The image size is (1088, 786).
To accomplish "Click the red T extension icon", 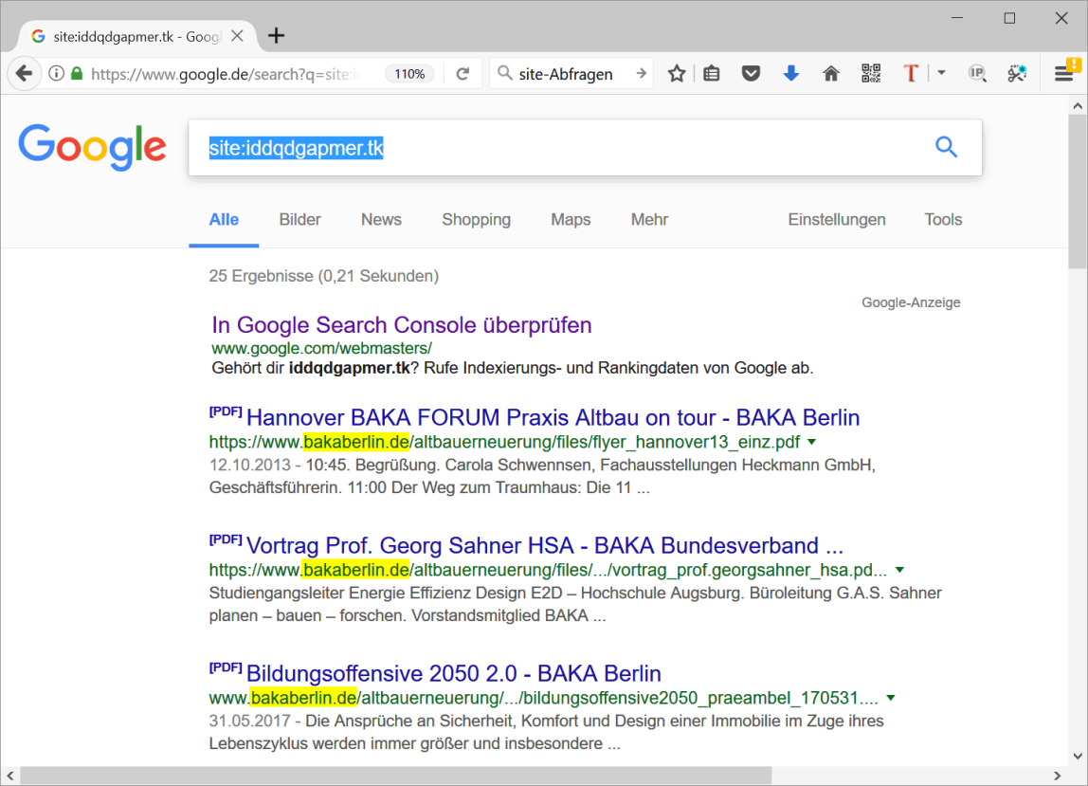I will click(911, 74).
